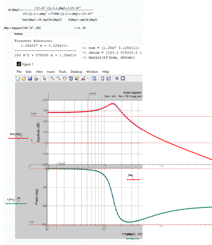The height and width of the screenshot is (245, 212).
Task: Click the freq := logspace definition
Action: [x=22, y=28]
